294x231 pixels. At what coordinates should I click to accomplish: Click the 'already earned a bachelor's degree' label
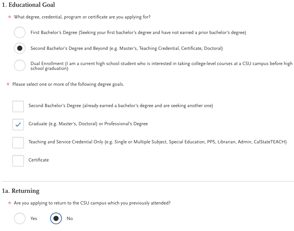coord(120,106)
